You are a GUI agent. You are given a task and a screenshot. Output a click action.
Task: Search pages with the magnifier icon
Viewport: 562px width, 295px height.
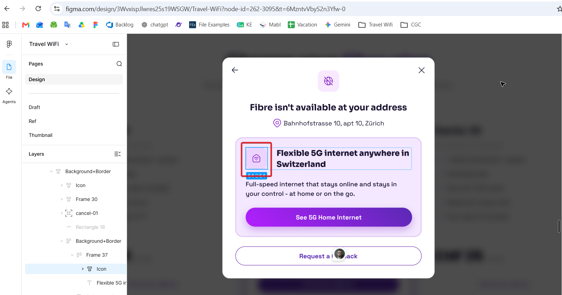pyautogui.click(x=119, y=64)
